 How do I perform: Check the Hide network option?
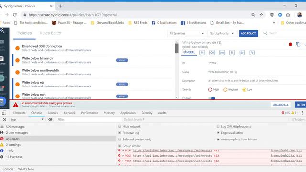pyautogui.click(x=120, y=126)
